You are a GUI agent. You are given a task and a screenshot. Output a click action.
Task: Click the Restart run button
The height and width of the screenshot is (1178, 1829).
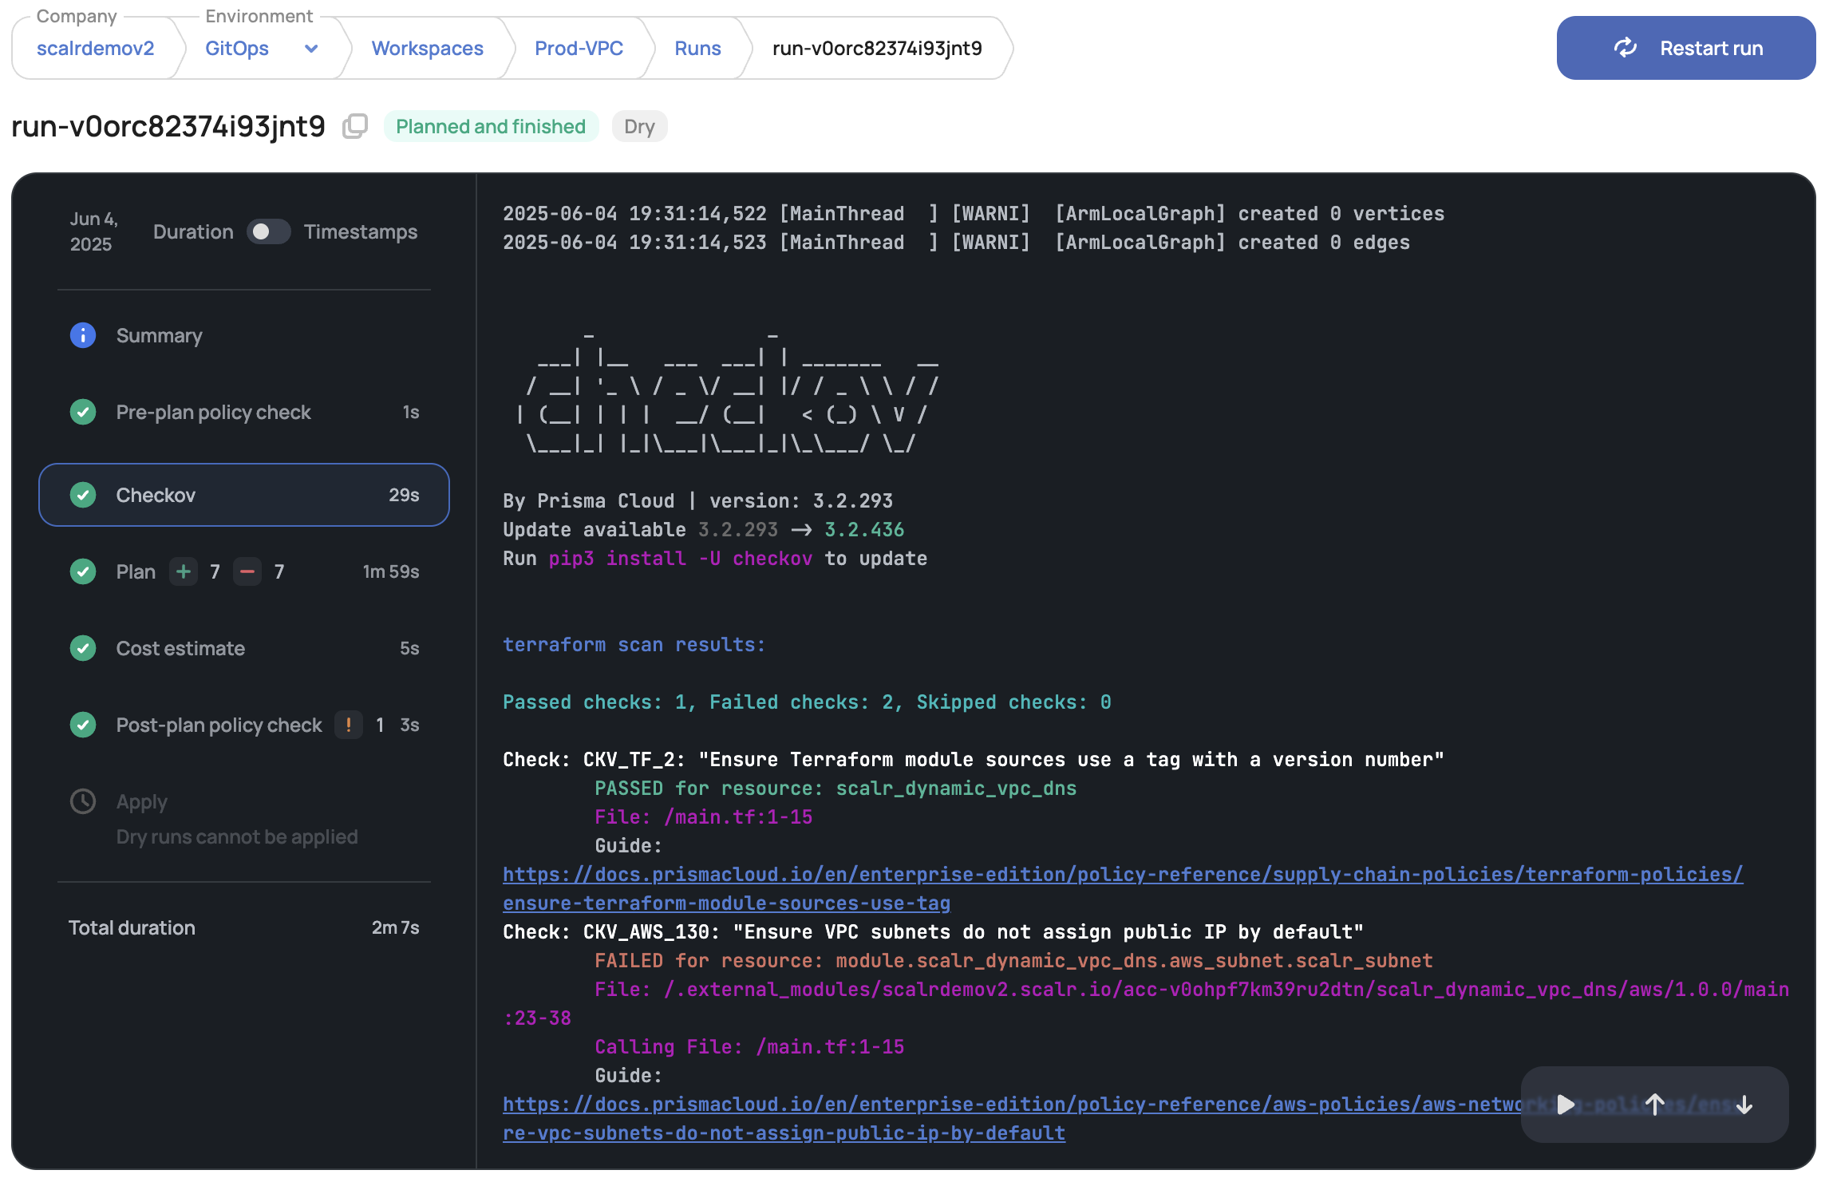point(1685,48)
